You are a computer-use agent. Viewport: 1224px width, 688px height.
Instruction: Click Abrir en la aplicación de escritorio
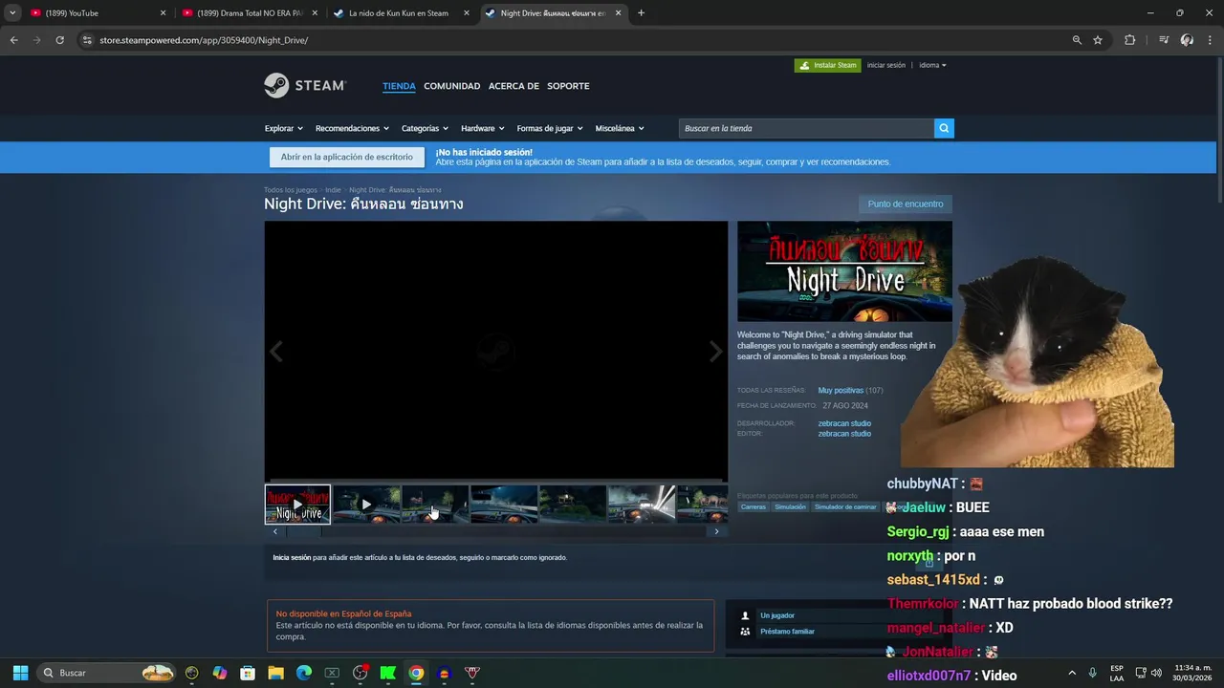click(346, 157)
